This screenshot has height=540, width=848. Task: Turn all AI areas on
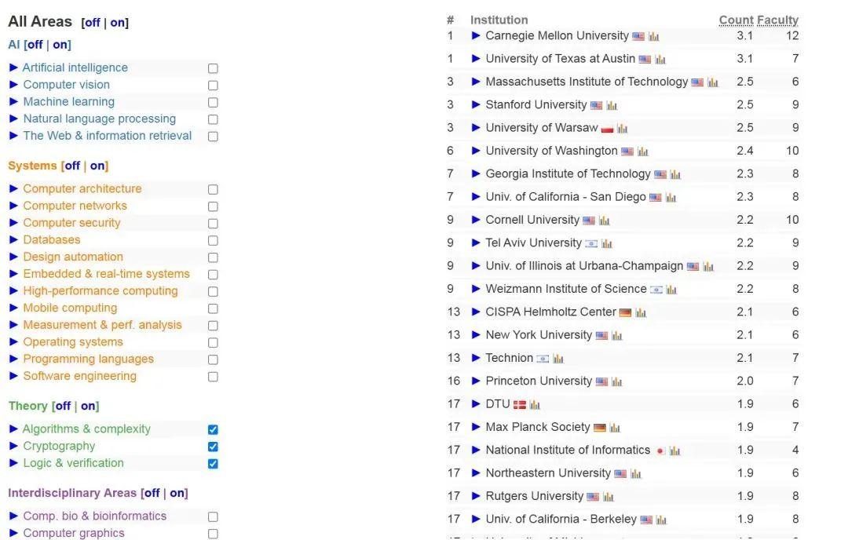coord(60,45)
